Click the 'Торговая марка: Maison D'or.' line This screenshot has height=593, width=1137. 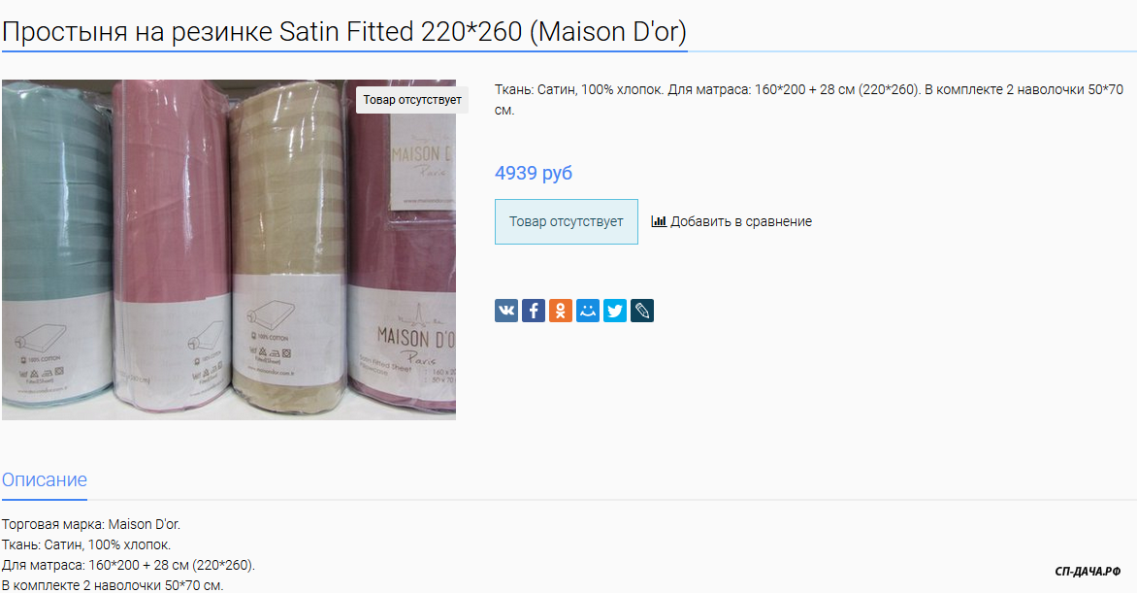pyautogui.click(x=90, y=524)
